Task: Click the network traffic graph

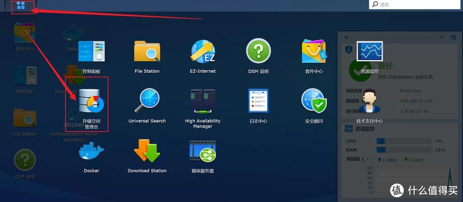Action: coord(413,180)
